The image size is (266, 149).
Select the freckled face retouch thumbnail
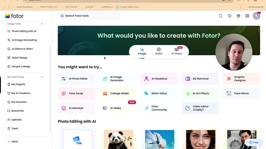[201, 139]
